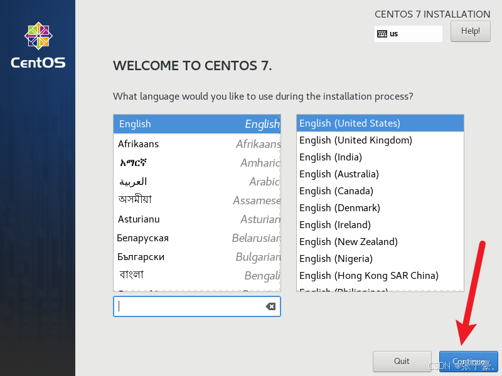
Task: Select Bengali in the language list
Action: pyautogui.click(x=197, y=275)
